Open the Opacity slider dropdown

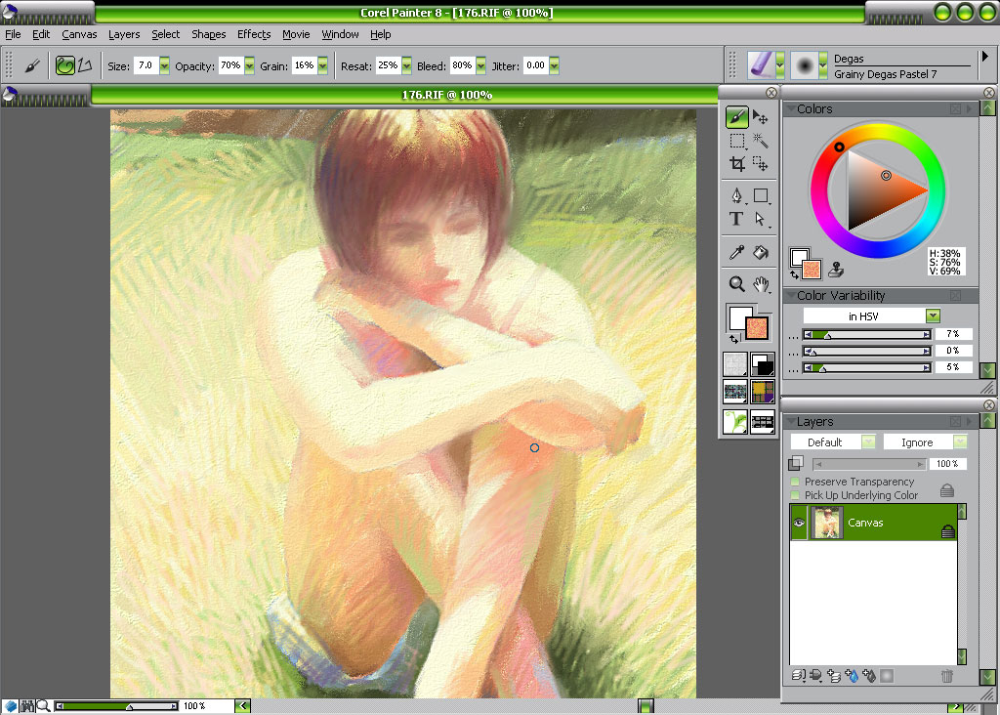(x=249, y=65)
